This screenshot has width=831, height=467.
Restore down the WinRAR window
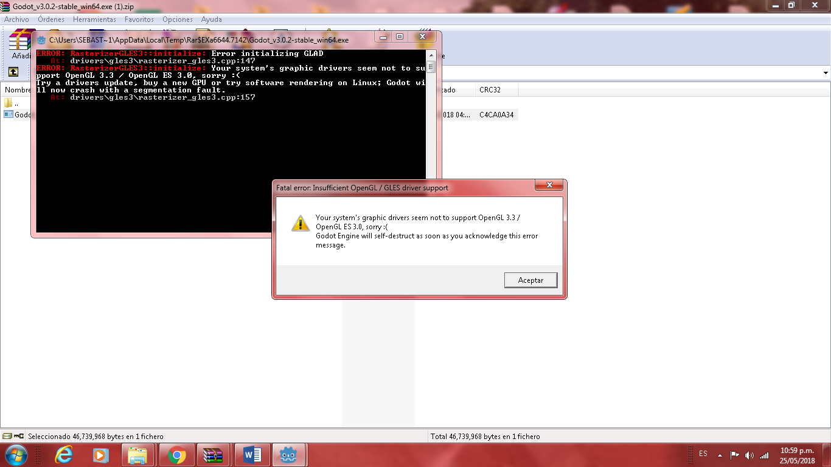(x=791, y=5)
